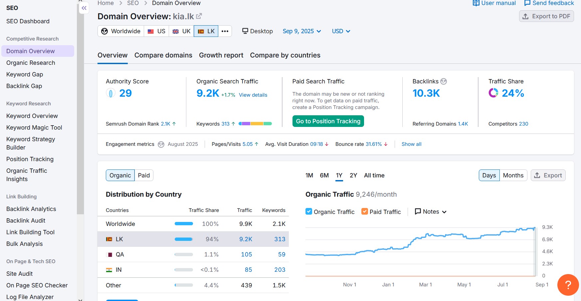Open the Overview tab
The height and width of the screenshot is (301, 581).
[112, 55]
